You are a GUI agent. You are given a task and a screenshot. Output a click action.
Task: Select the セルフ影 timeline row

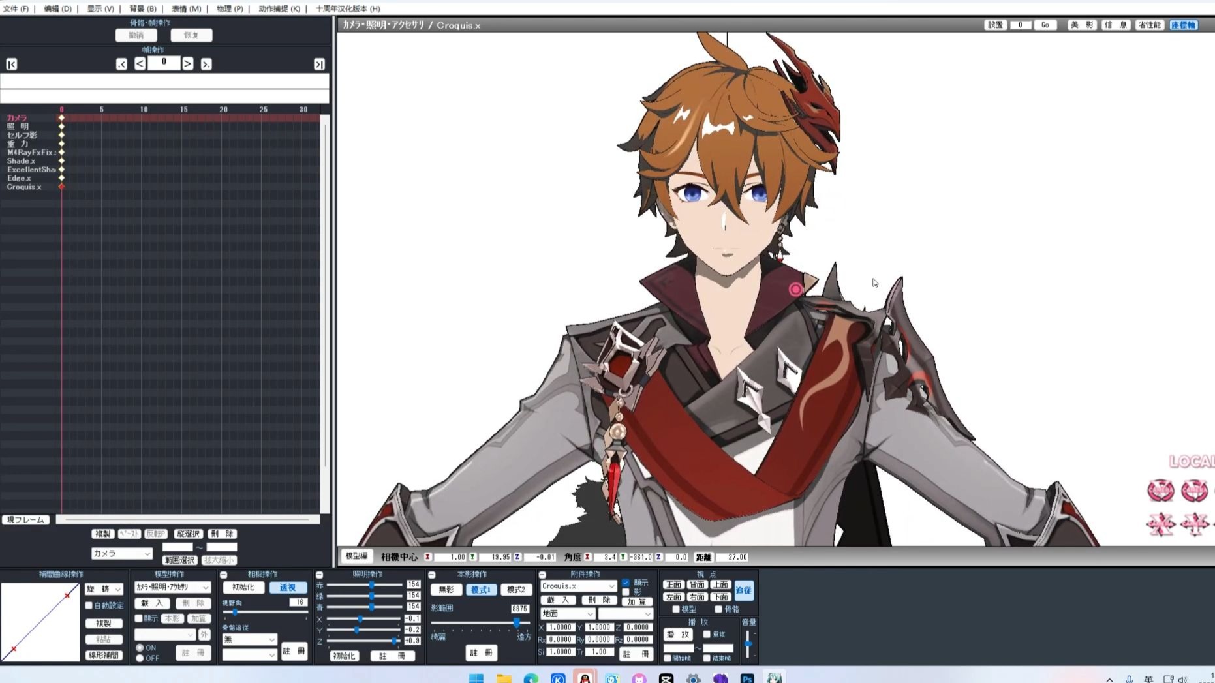[22, 135]
